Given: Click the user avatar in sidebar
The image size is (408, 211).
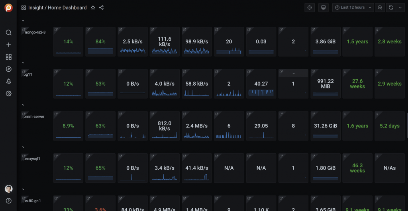Looking at the screenshot, I should pyautogui.click(x=9, y=189).
